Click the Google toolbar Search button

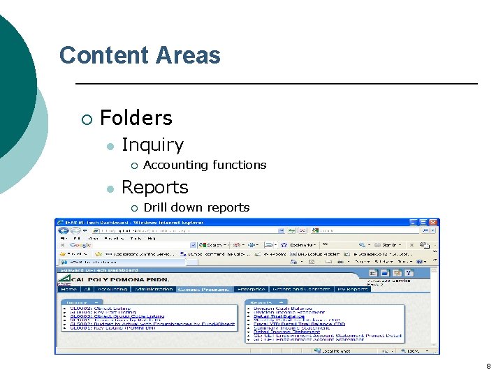pos(212,245)
